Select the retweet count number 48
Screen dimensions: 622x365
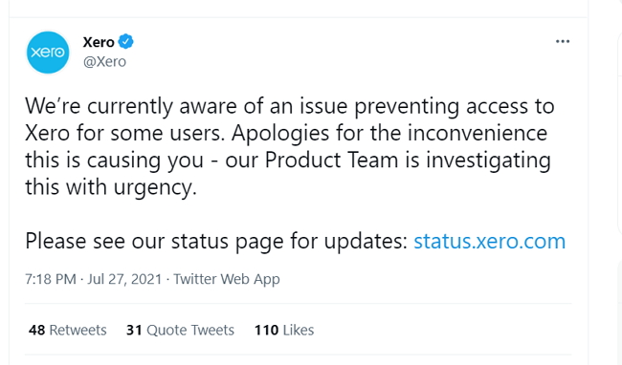[x=36, y=331]
